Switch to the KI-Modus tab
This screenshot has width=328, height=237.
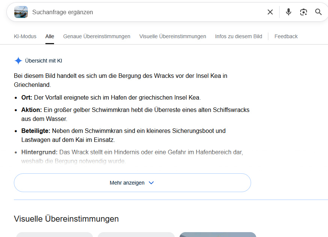tap(25, 36)
